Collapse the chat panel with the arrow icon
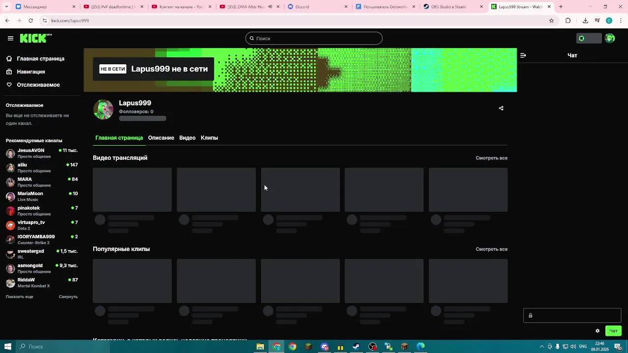This screenshot has width=628, height=353. 523,55
